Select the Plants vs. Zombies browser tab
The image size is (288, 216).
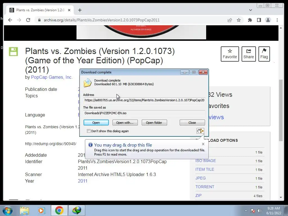pos(40,10)
